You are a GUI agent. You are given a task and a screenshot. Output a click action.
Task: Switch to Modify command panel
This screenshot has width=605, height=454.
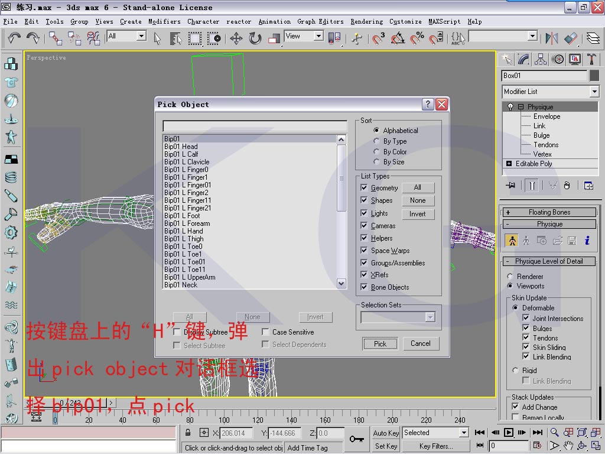pyautogui.click(x=523, y=59)
